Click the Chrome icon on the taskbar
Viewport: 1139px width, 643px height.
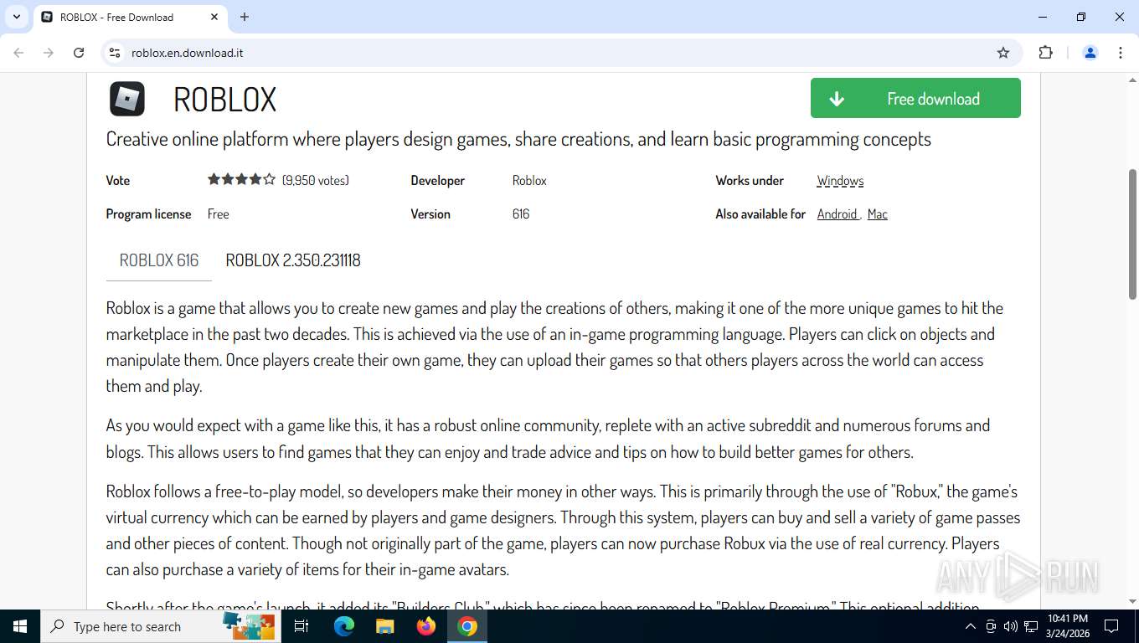click(x=467, y=626)
